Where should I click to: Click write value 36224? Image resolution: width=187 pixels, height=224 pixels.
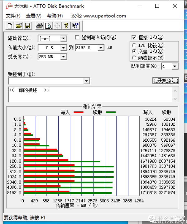click(151, 119)
